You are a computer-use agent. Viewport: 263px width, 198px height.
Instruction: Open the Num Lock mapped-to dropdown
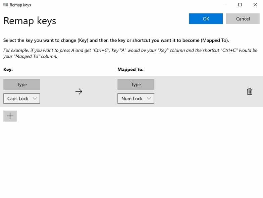136,98
